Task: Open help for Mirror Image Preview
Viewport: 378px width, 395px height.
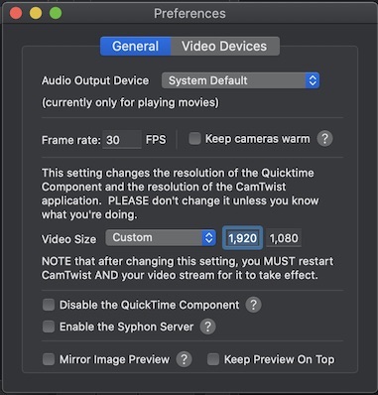Action: click(184, 359)
